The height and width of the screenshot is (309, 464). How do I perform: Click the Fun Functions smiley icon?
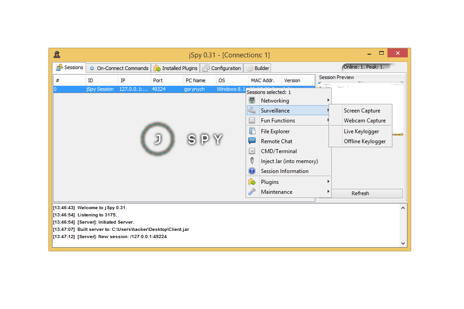point(252,121)
